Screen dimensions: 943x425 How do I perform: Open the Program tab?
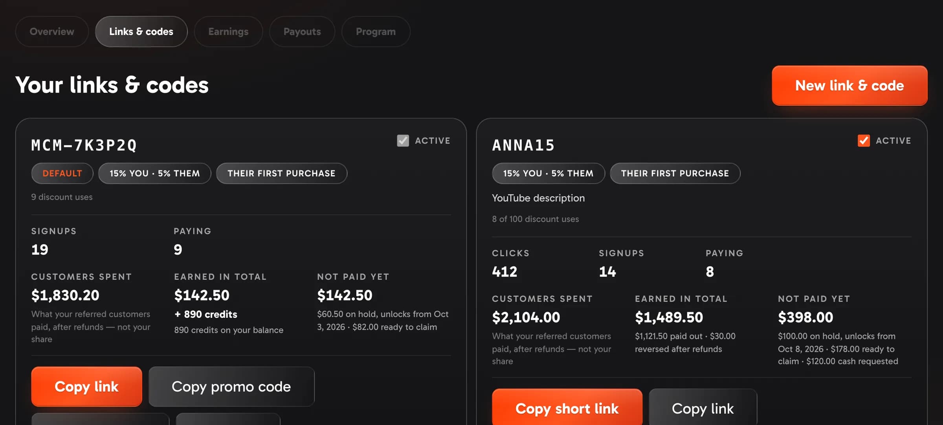pos(376,31)
